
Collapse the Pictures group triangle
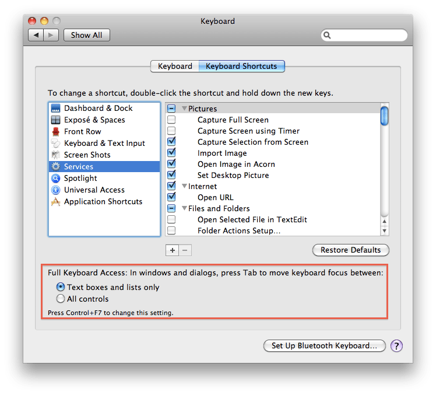click(x=184, y=109)
